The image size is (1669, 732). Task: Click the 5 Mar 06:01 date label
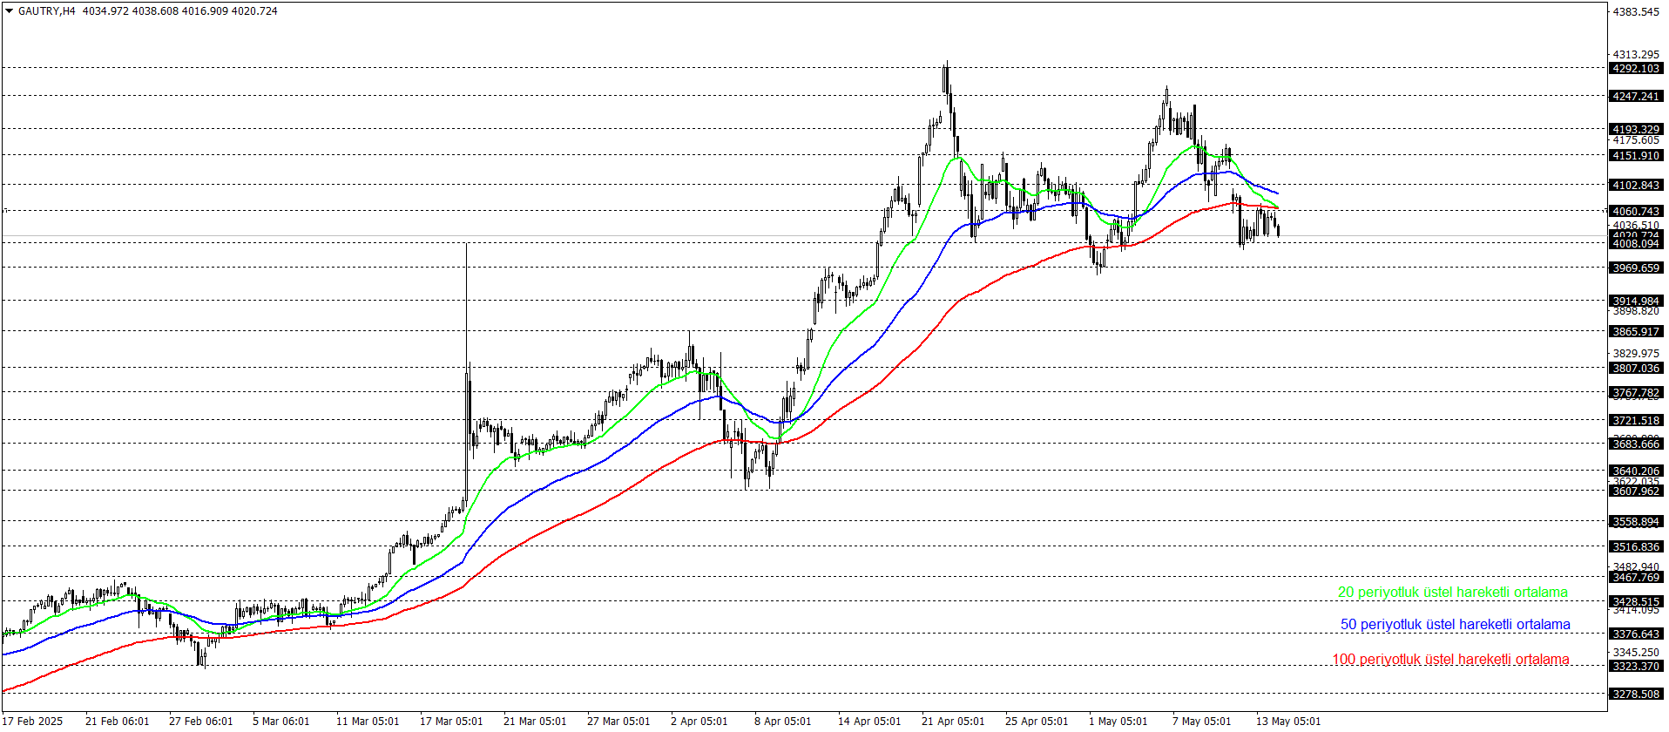pos(281,722)
